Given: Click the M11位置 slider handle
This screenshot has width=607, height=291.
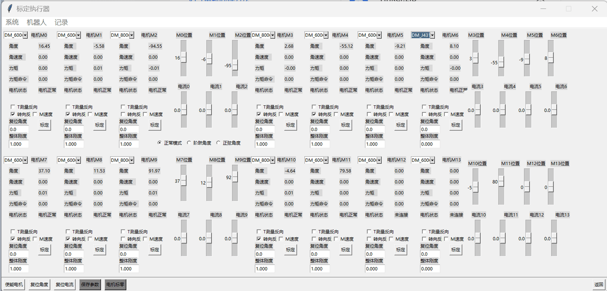Looking at the screenshot, I should click(x=501, y=181).
